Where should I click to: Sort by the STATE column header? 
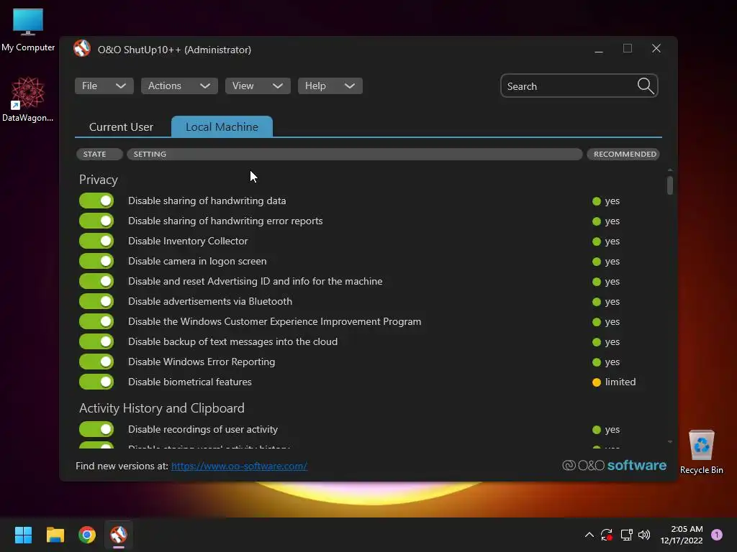(99, 154)
